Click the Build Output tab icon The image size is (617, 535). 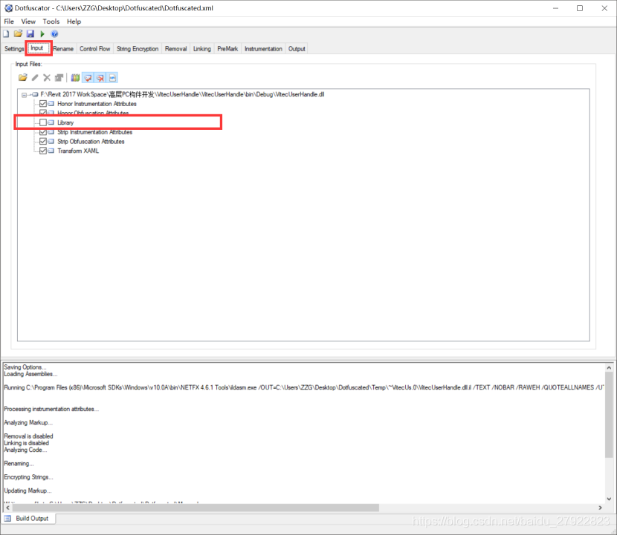click(x=8, y=519)
